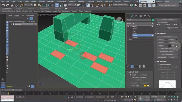Select the Multi preview radio button

click(x=173, y=25)
